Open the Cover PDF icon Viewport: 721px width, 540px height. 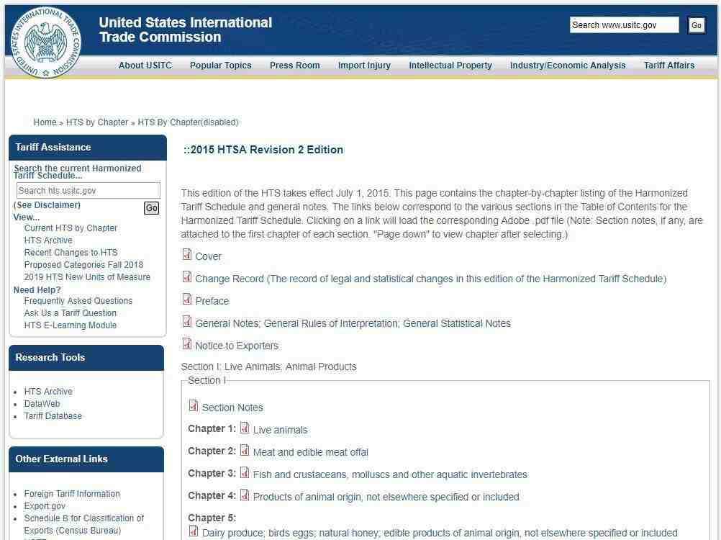186,254
